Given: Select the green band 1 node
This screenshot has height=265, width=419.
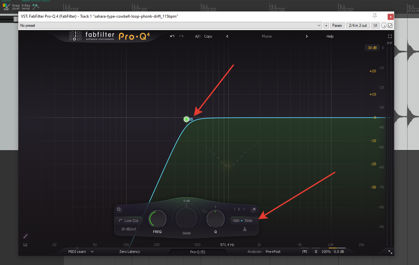Looking at the screenshot, I should [x=187, y=119].
